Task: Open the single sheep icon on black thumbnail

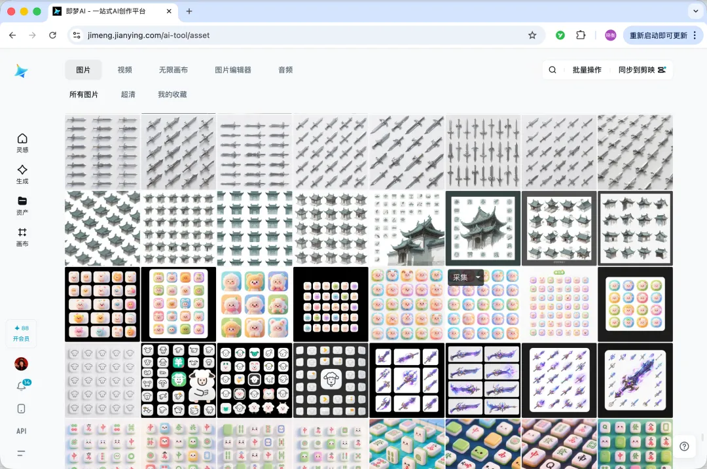Action: 331,380
